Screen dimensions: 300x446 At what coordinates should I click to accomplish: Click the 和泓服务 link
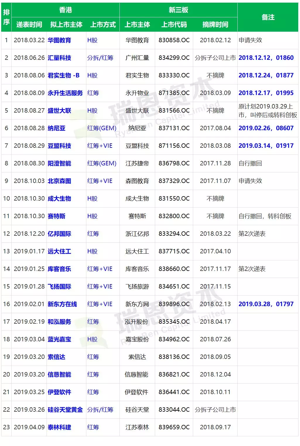pos(59,322)
